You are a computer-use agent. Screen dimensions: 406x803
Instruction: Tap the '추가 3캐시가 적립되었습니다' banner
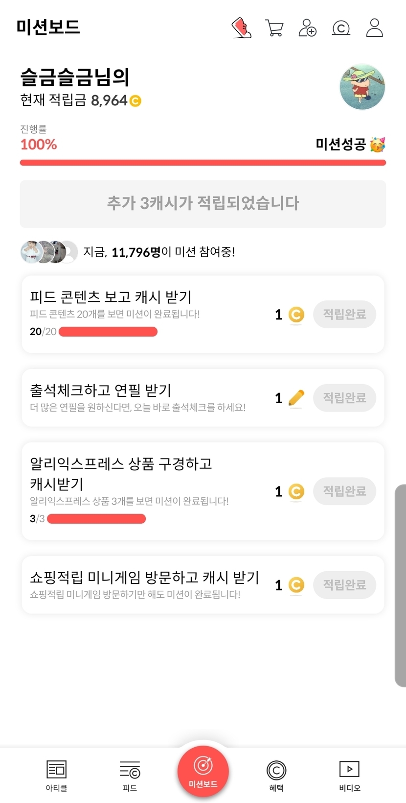(203, 204)
